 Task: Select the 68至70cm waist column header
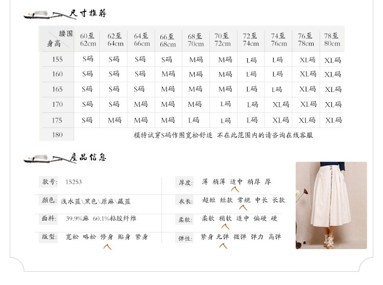(x=196, y=40)
